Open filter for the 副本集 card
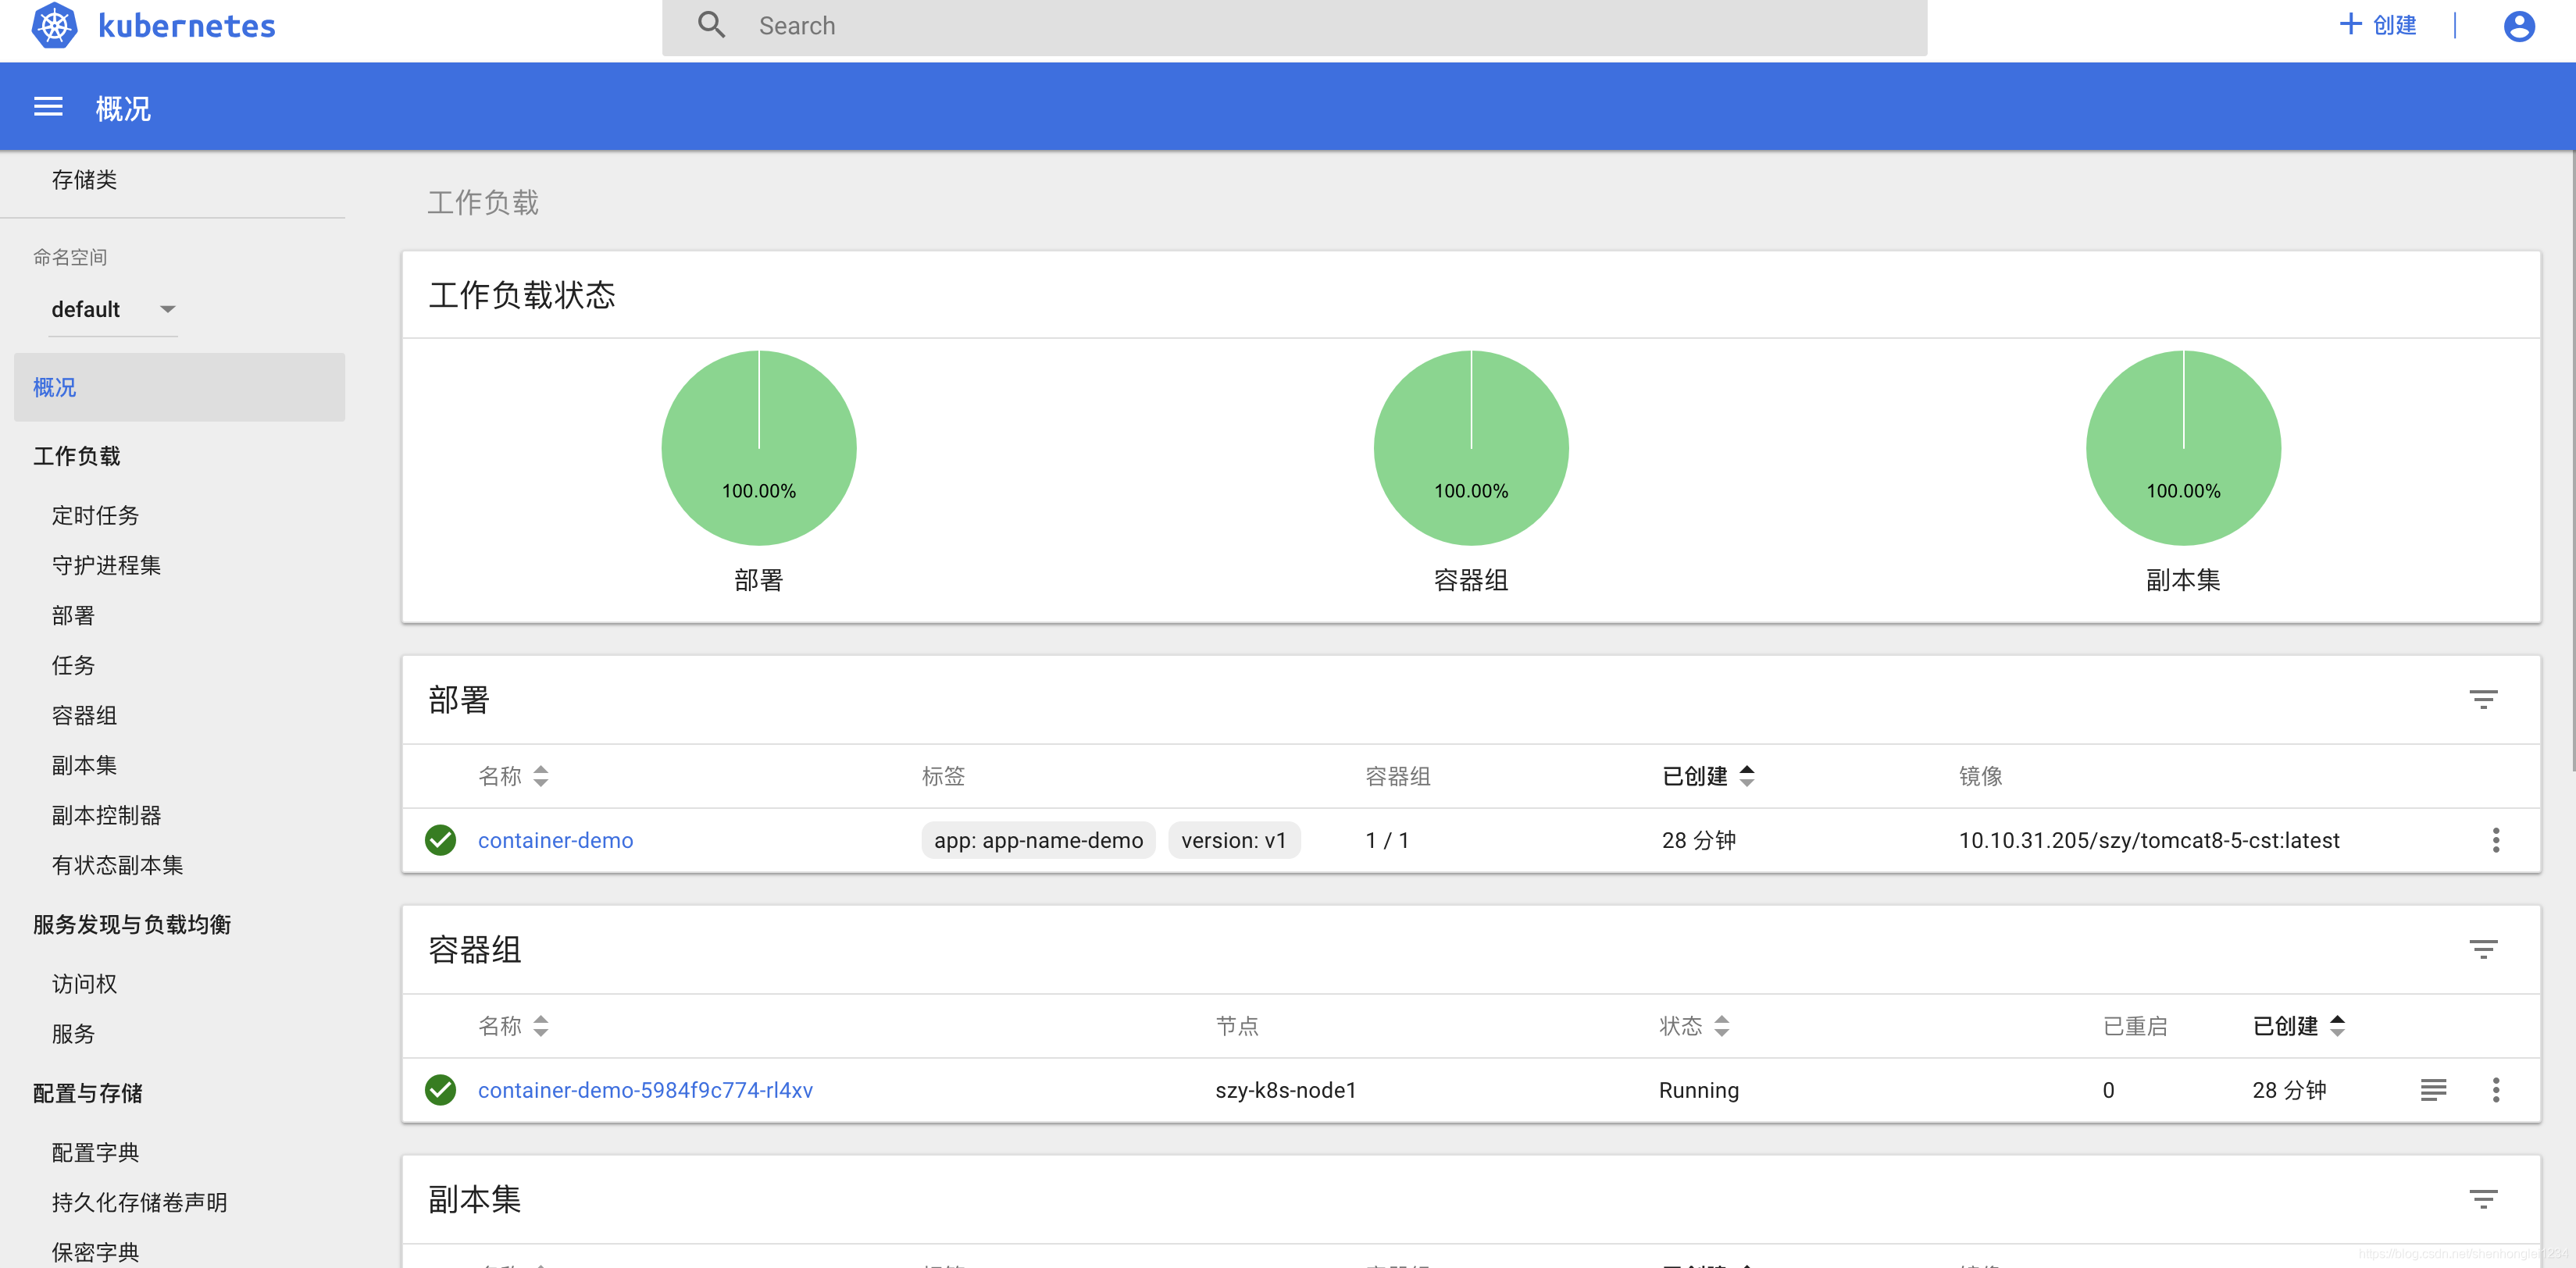 [2483, 1199]
